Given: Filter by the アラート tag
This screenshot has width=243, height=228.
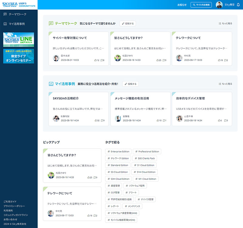Looking at the screenshot, I should point(131,192).
